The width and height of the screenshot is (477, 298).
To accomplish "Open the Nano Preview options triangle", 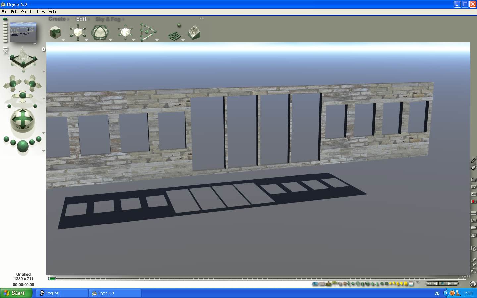I will click(35, 43).
